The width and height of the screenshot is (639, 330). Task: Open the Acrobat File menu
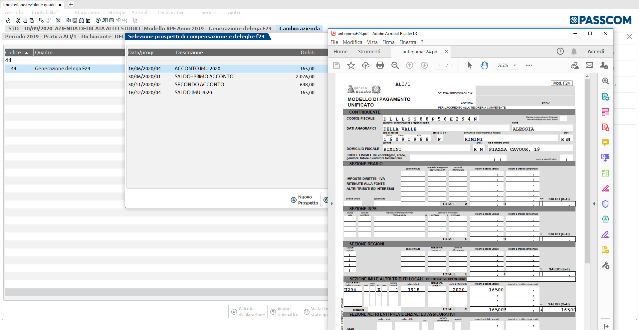tap(334, 42)
